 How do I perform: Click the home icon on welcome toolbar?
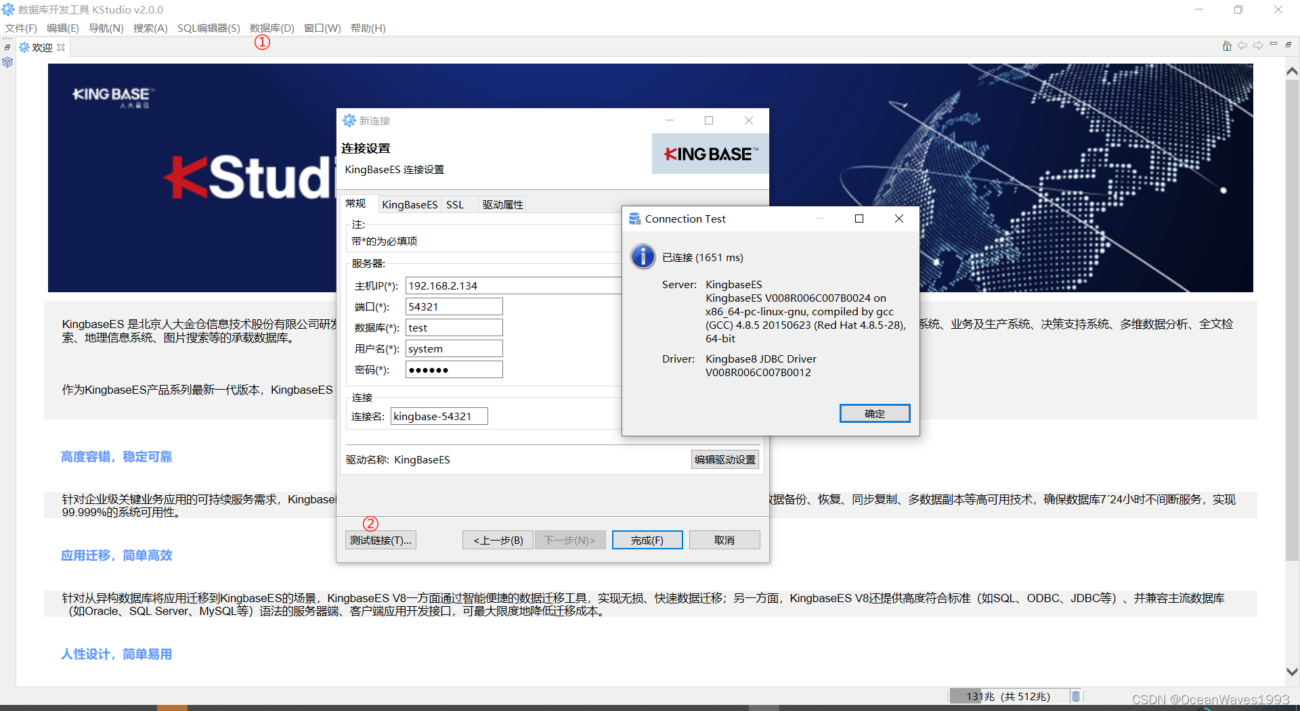[x=1227, y=45]
